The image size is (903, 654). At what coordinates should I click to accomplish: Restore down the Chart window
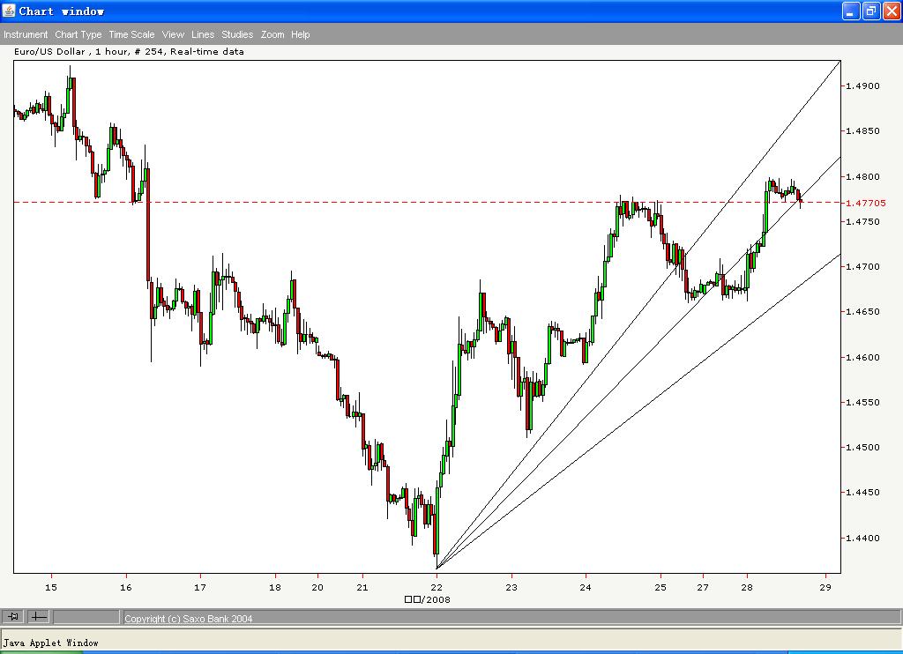click(871, 11)
